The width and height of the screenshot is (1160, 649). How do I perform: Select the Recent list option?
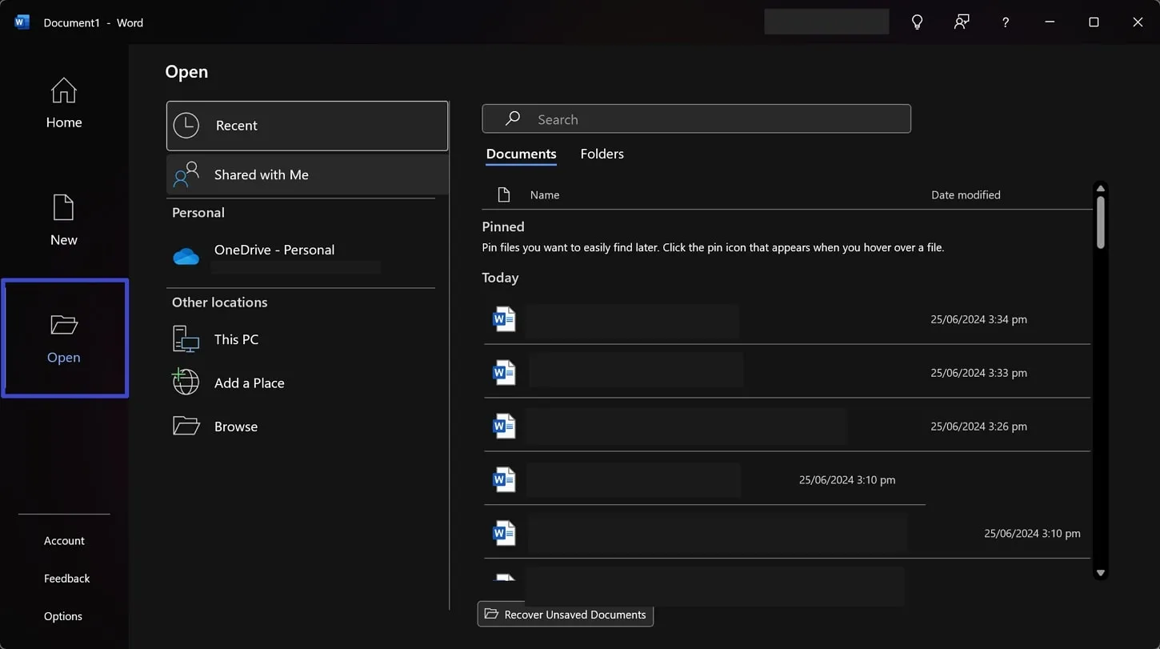coord(307,126)
